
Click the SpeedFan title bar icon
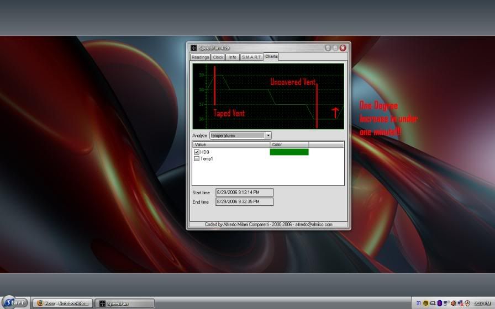[193, 47]
